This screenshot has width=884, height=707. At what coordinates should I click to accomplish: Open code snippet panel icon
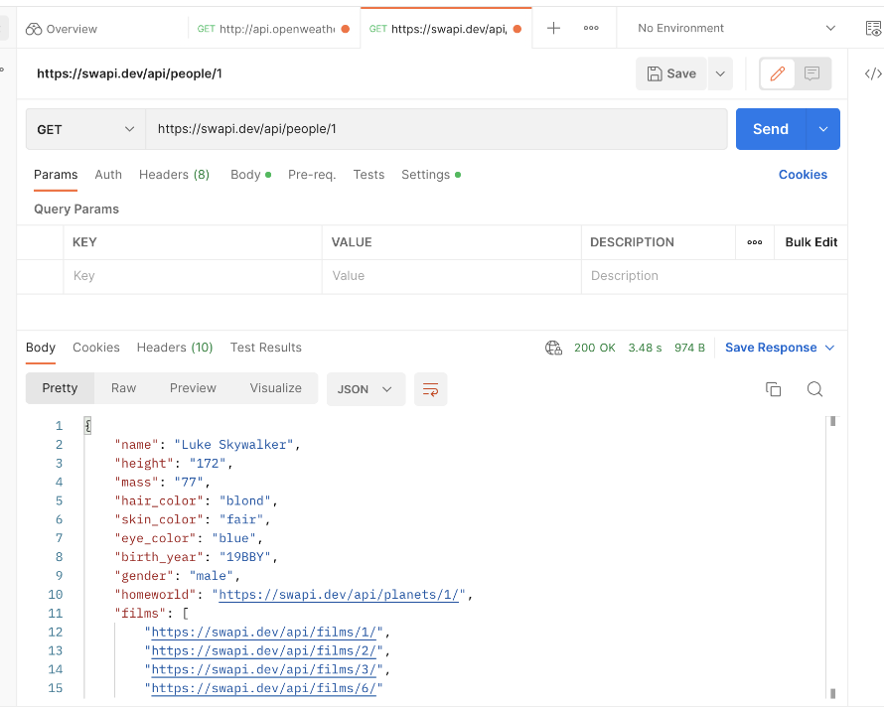click(873, 73)
